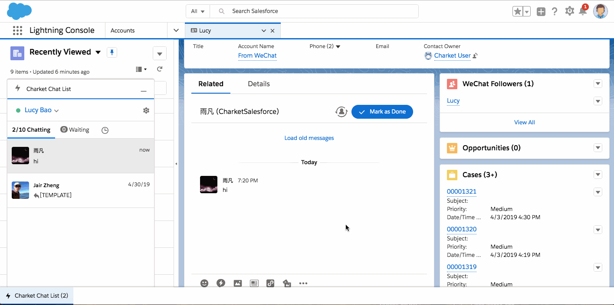Open the emoji picker in chat toolbar
Screen dimensions: 614x305
[x=204, y=283]
